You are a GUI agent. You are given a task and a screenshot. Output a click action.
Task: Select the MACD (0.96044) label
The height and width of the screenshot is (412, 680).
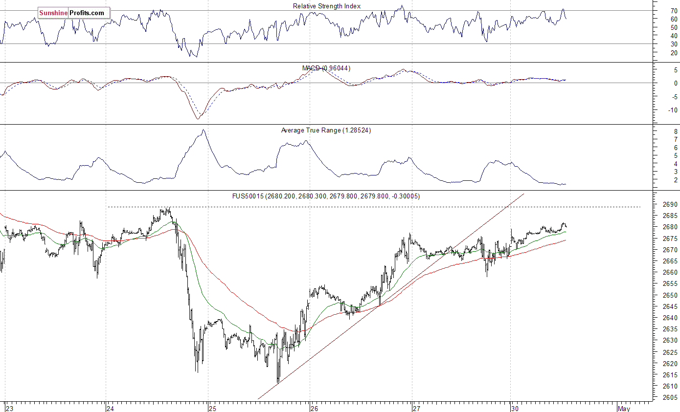(x=326, y=68)
